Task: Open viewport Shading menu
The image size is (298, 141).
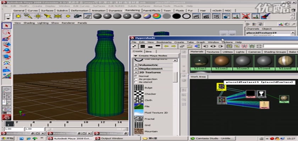Action: point(29,23)
